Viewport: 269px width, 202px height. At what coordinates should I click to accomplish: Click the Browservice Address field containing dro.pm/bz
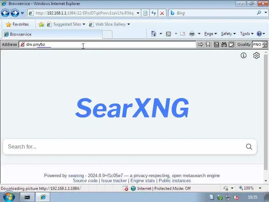[x=107, y=44]
